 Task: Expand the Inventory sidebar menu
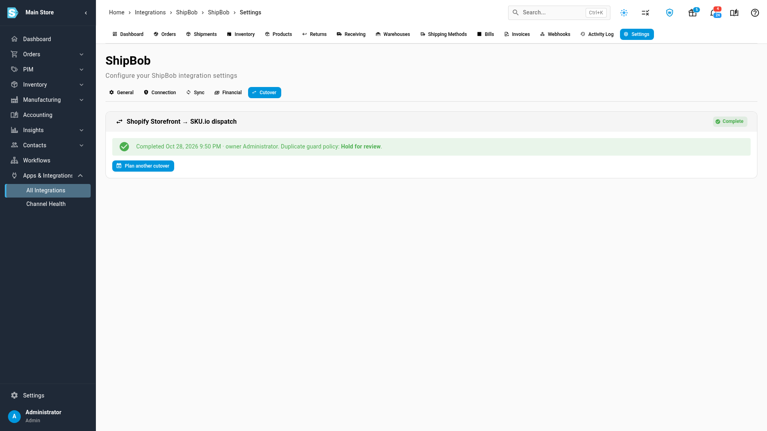pos(48,85)
